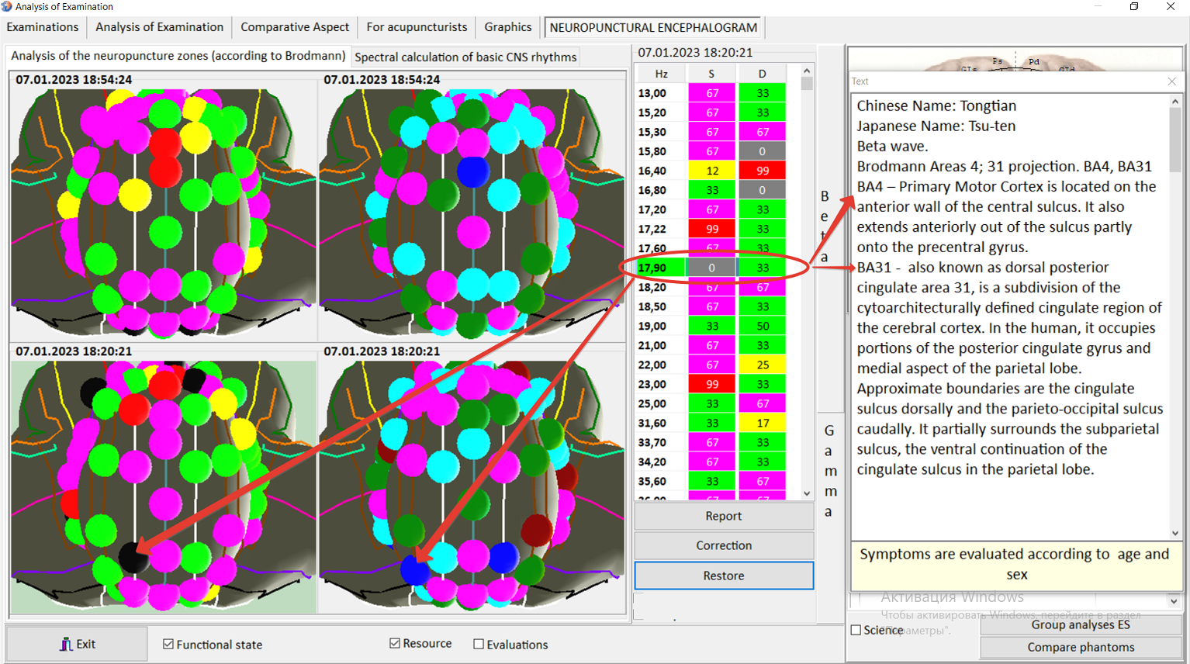
Task: Enable the Evaluations checkbox
Action: [x=479, y=644]
